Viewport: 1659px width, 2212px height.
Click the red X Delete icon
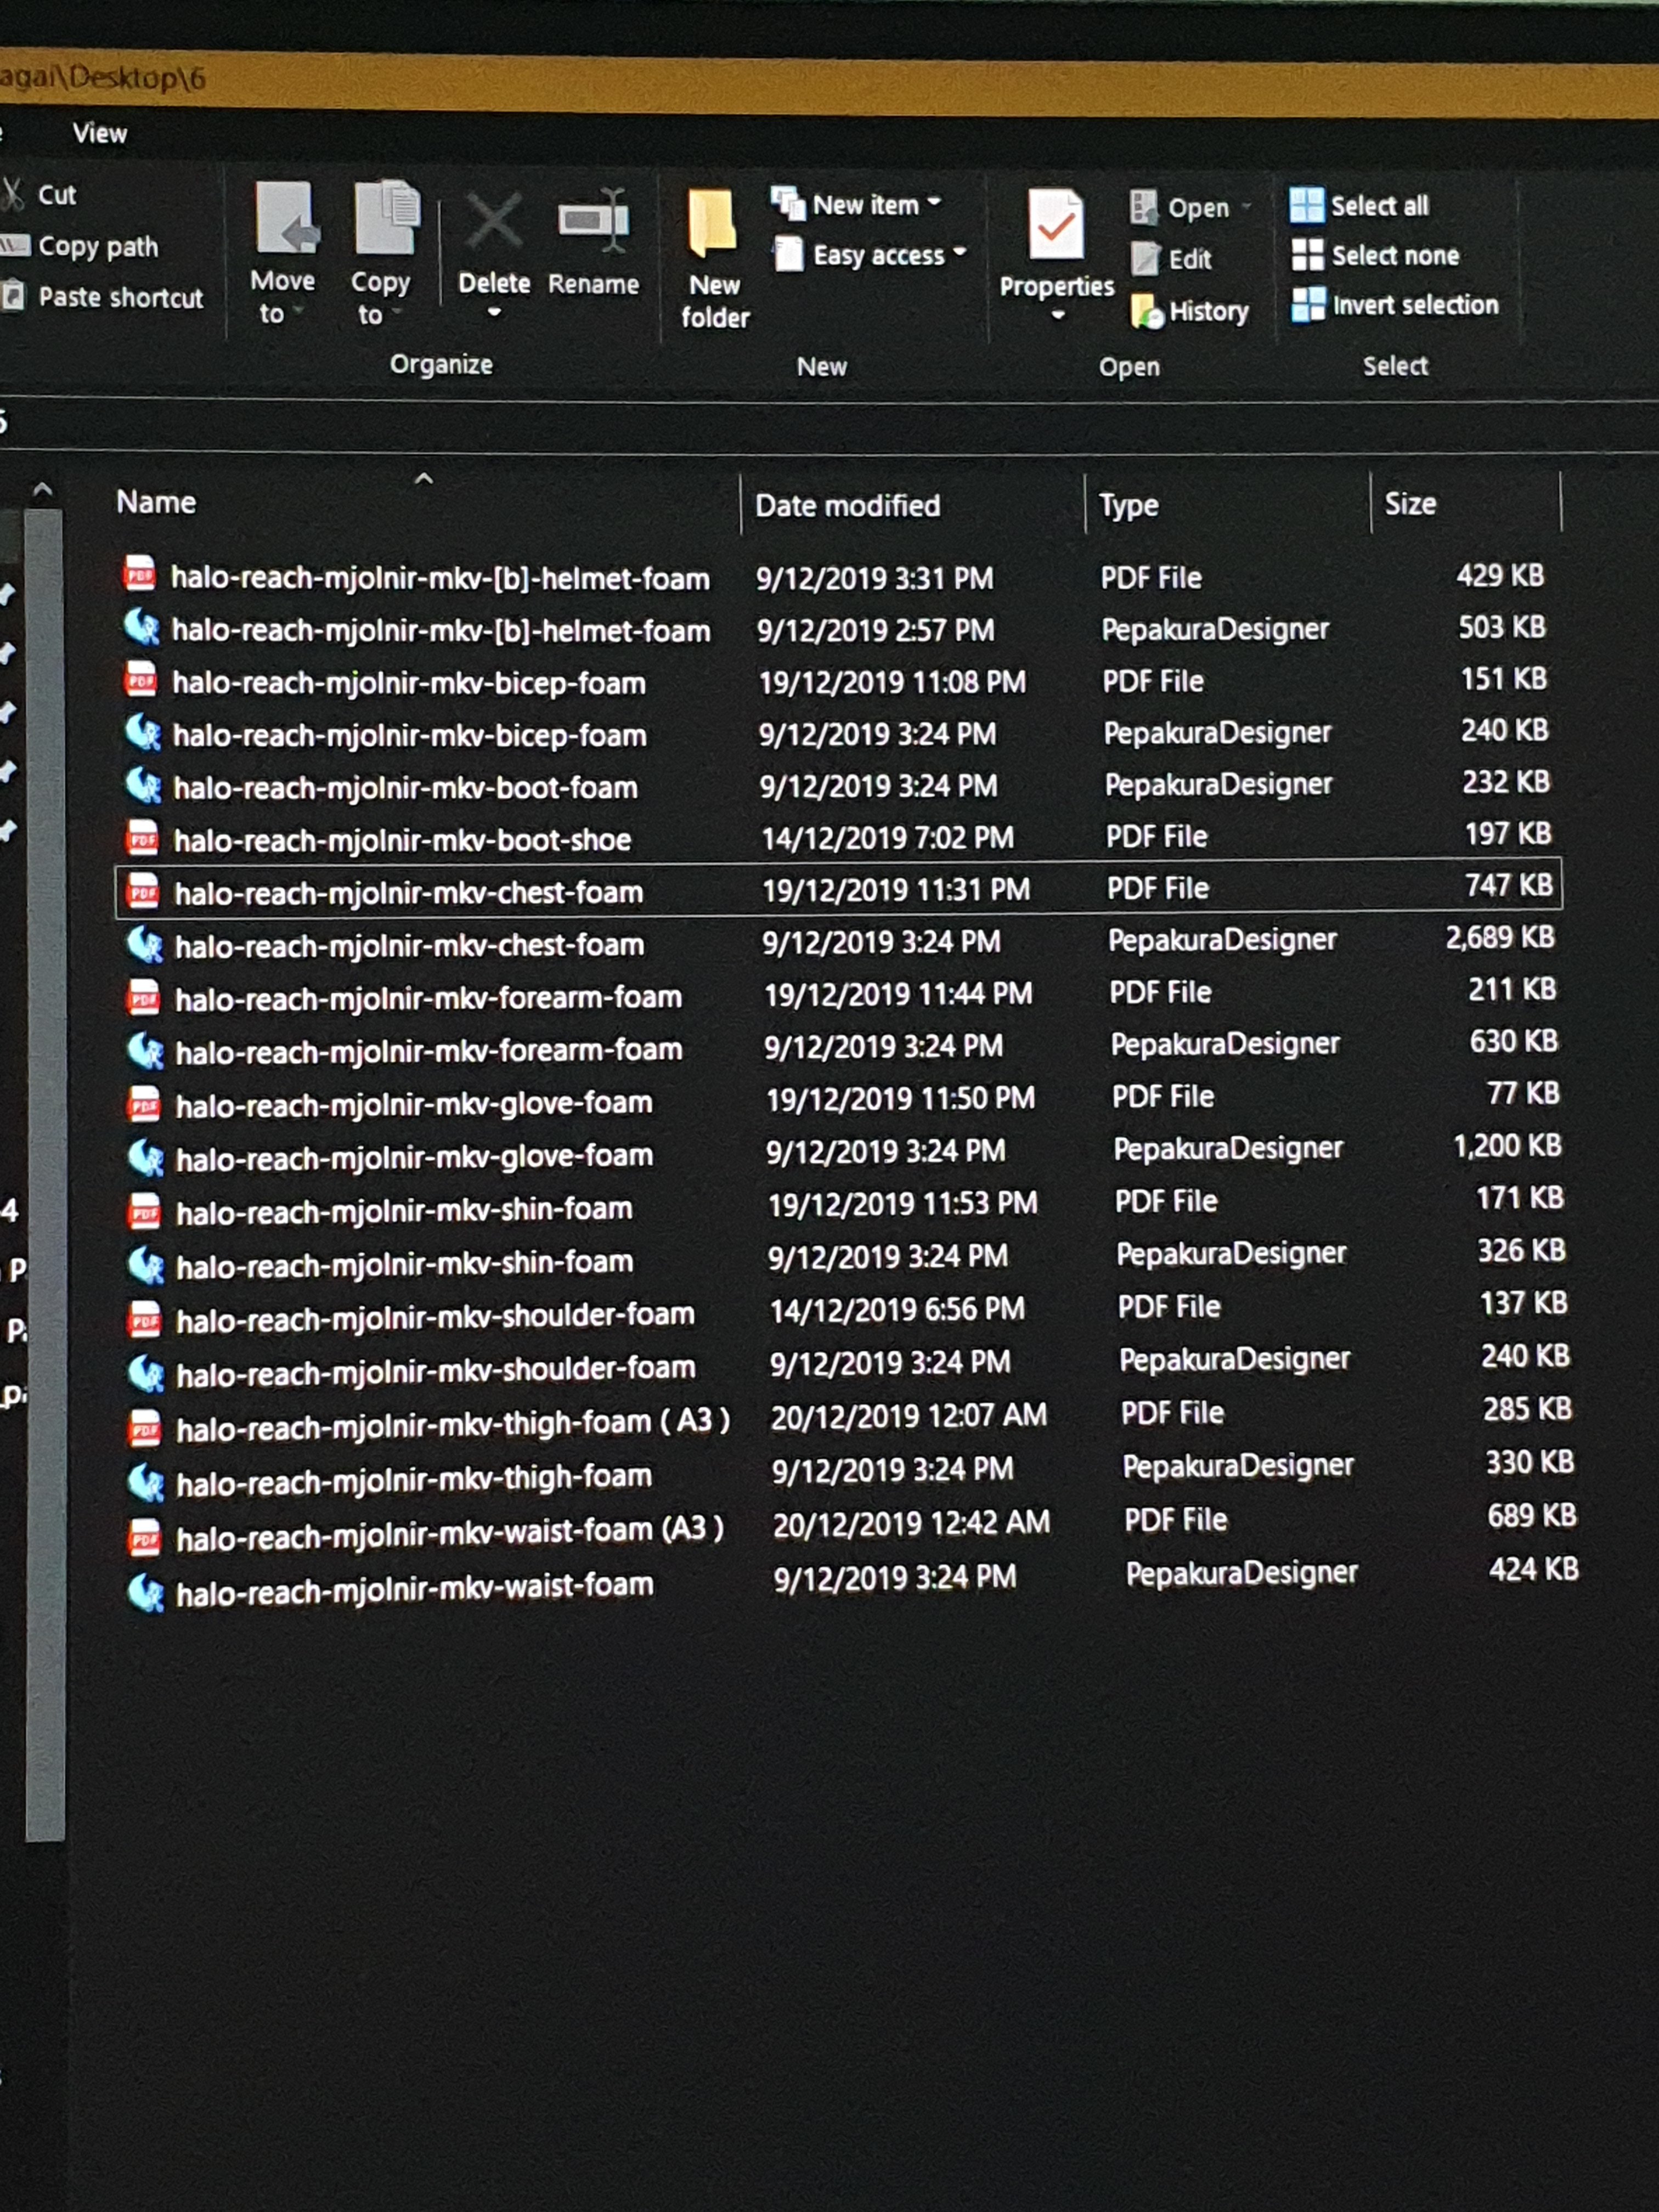[x=494, y=221]
